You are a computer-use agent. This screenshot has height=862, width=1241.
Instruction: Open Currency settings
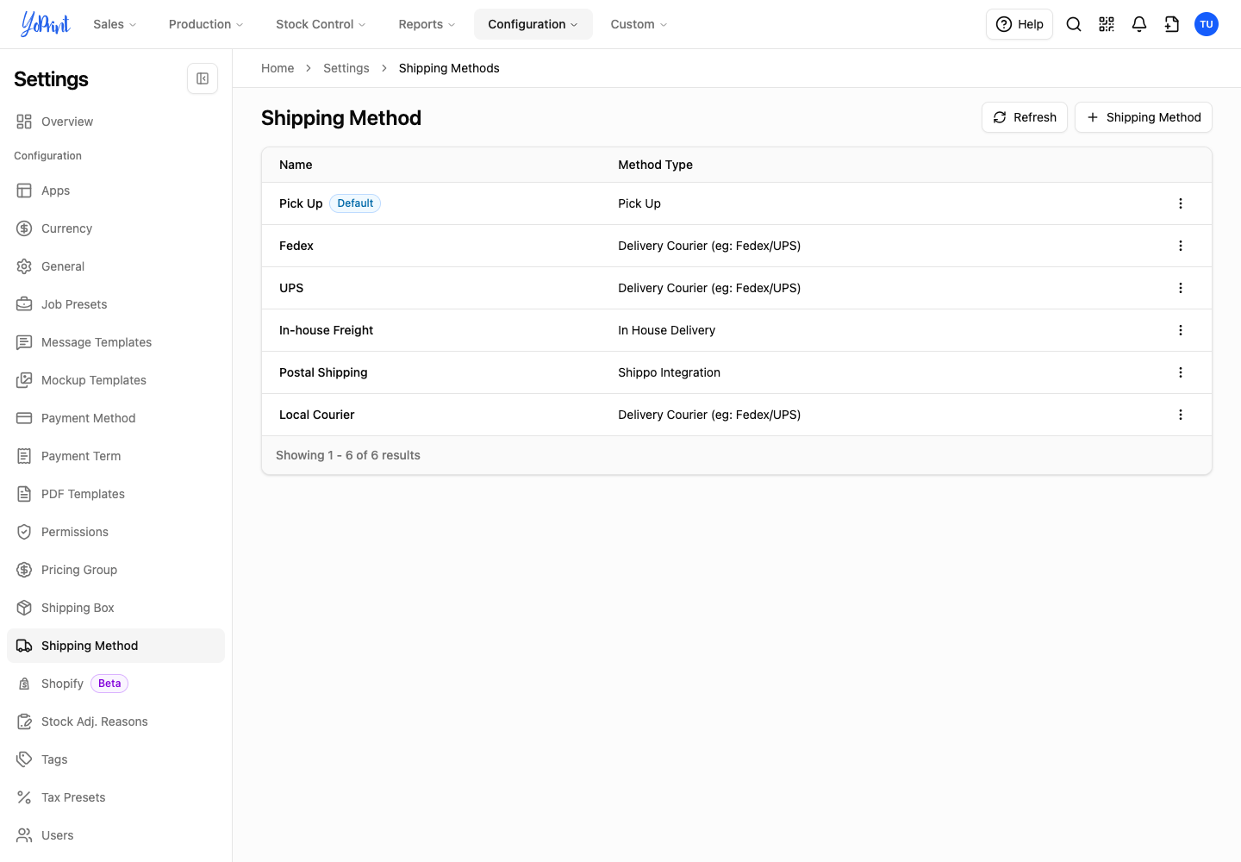pyautogui.click(x=115, y=228)
